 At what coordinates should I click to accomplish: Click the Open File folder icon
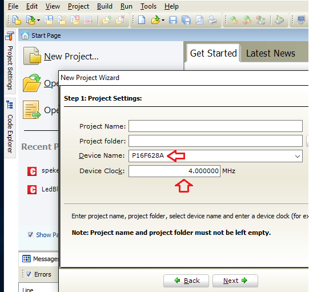pos(155,20)
